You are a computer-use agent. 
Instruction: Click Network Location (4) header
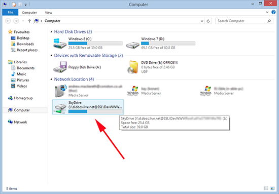[74, 79]
